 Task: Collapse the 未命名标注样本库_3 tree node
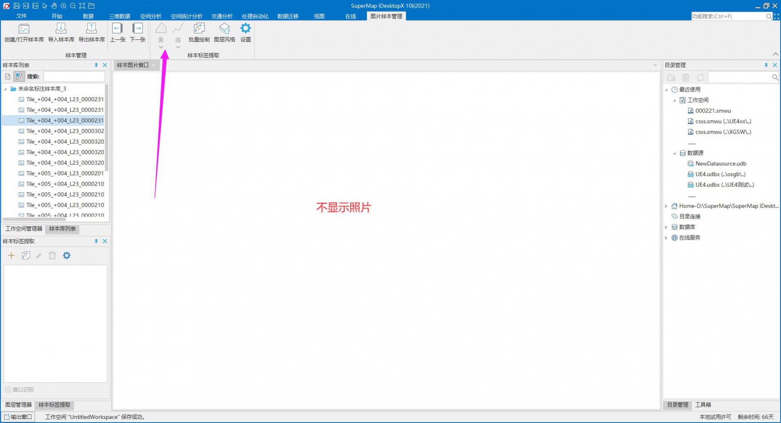pos(6,89)
